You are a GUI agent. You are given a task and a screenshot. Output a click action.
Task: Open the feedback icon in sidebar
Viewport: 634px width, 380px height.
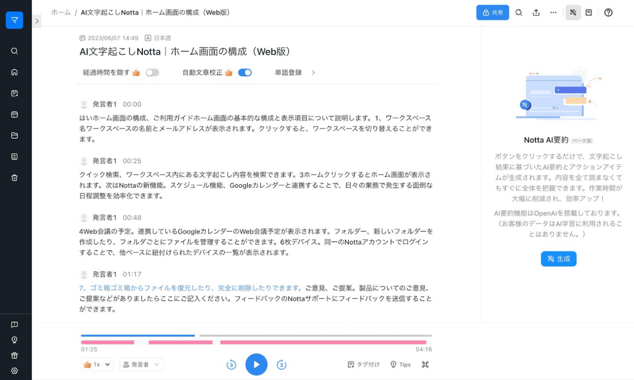[x=14, y=324]
